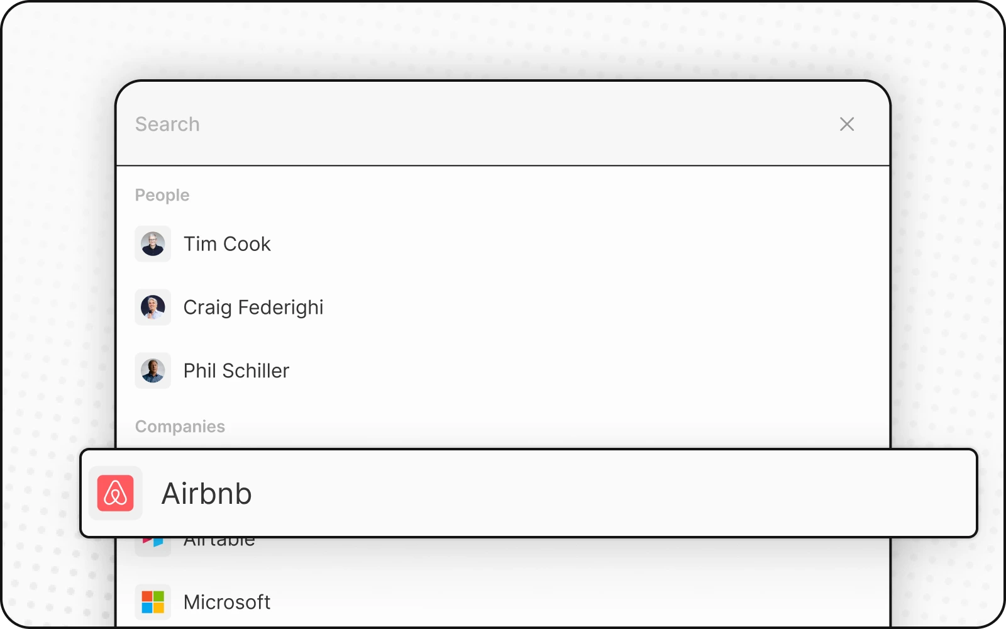
Task: Close the search dialog with X
Action: click(847, 125)
